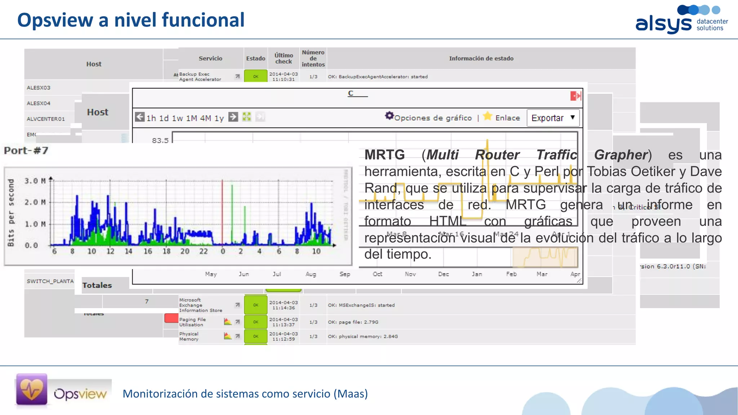Select host ALESX03
738x415 pixels.
point(39,88)
